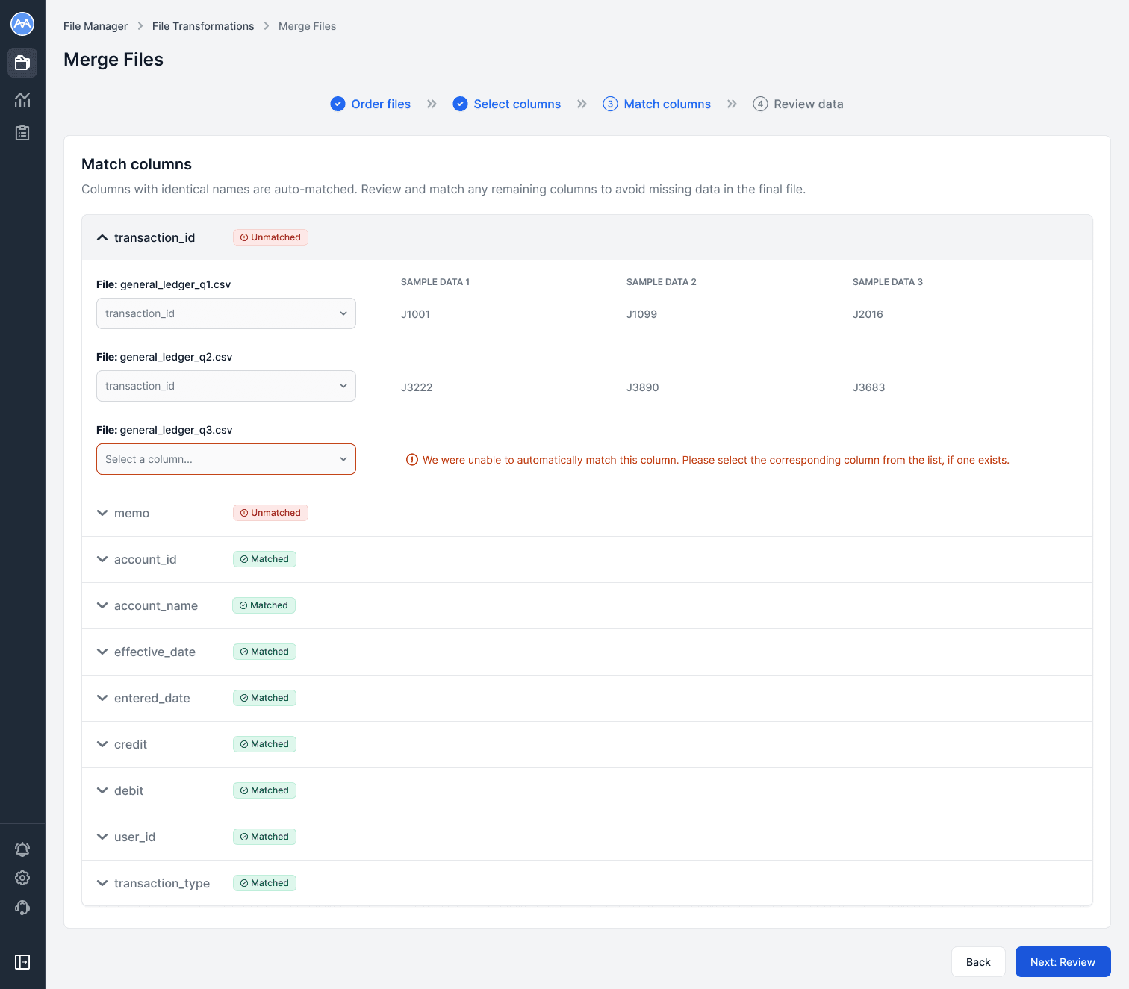Expand the transaction_type column row
The image size is (1129, 989).
click(587, 883)
